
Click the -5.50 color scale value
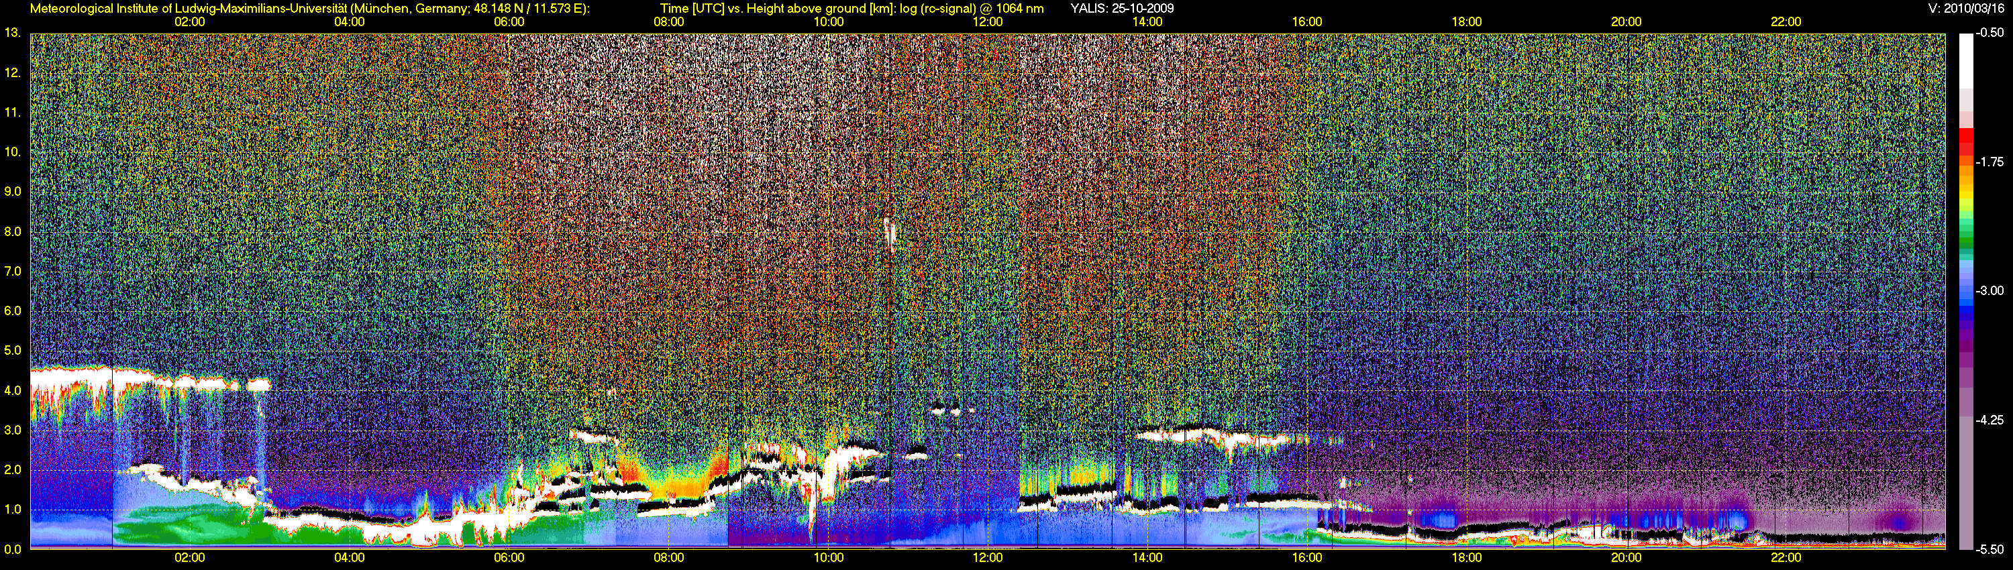(1990, 549)
